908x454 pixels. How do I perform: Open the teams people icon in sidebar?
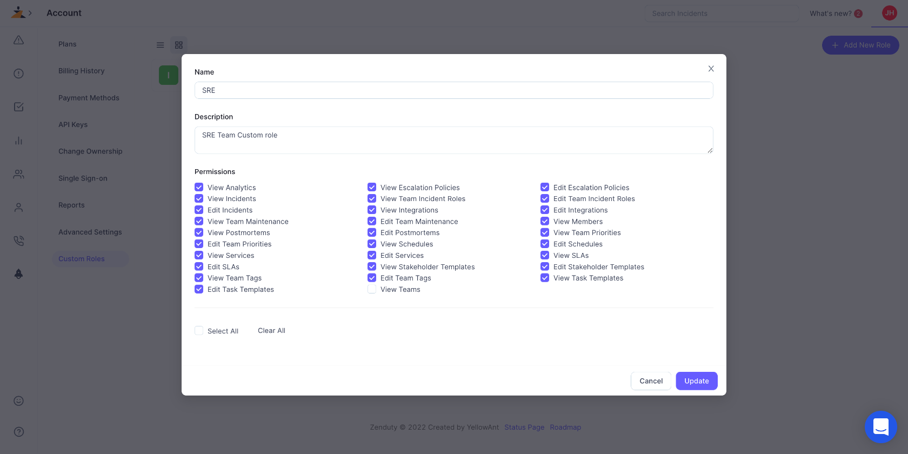click(18, 174)
